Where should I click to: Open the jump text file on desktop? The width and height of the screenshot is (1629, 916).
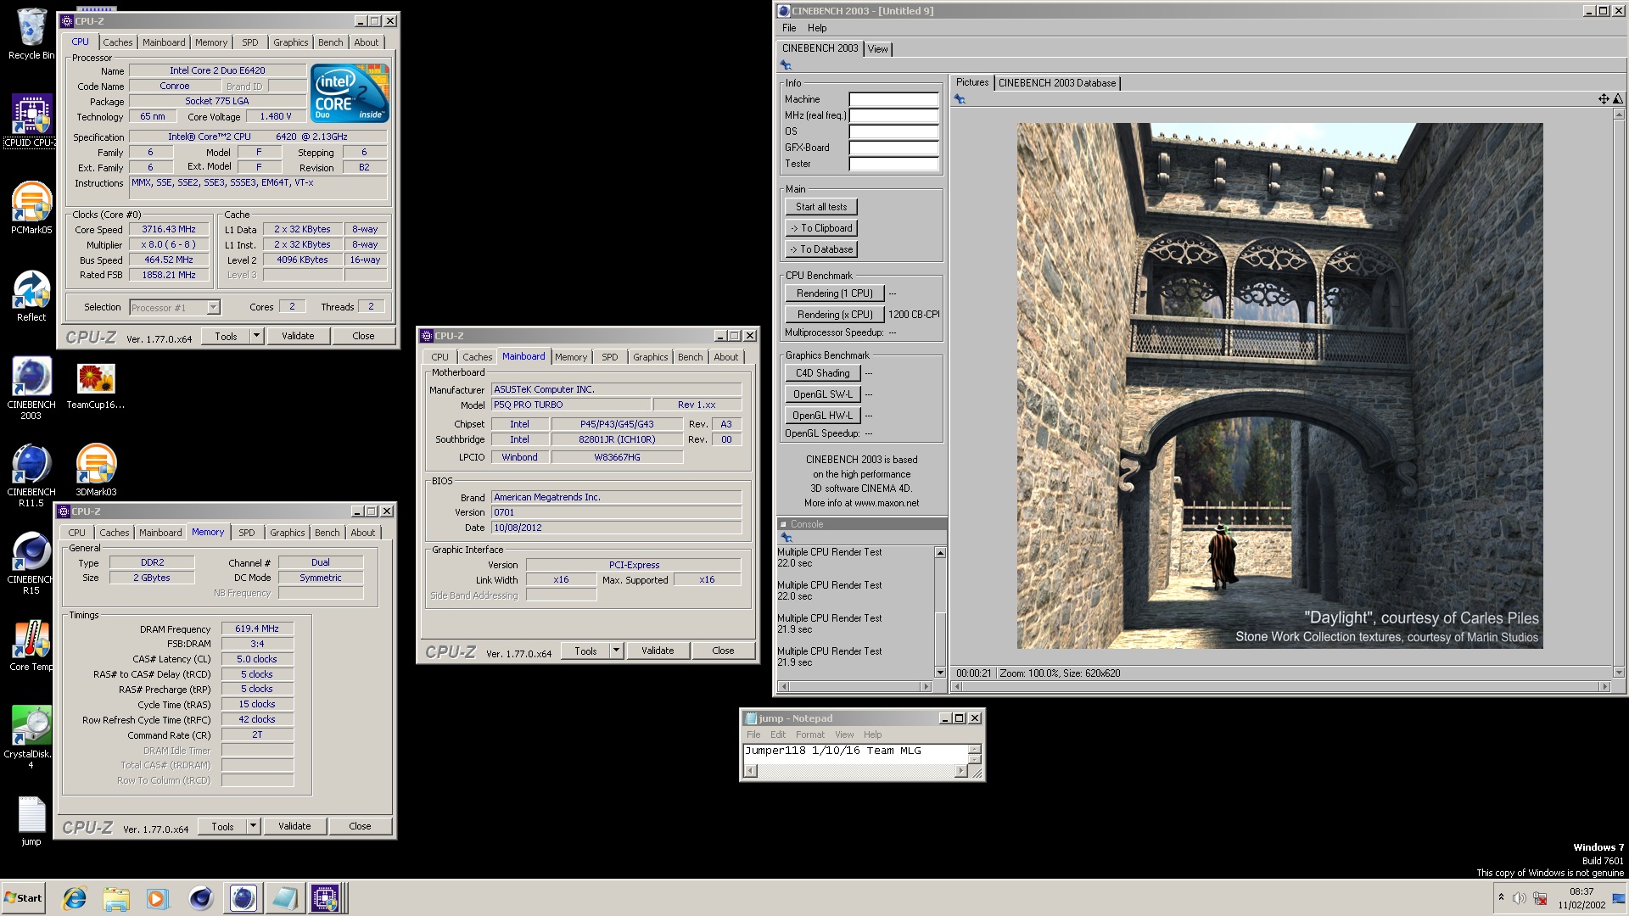pos(31,821)
